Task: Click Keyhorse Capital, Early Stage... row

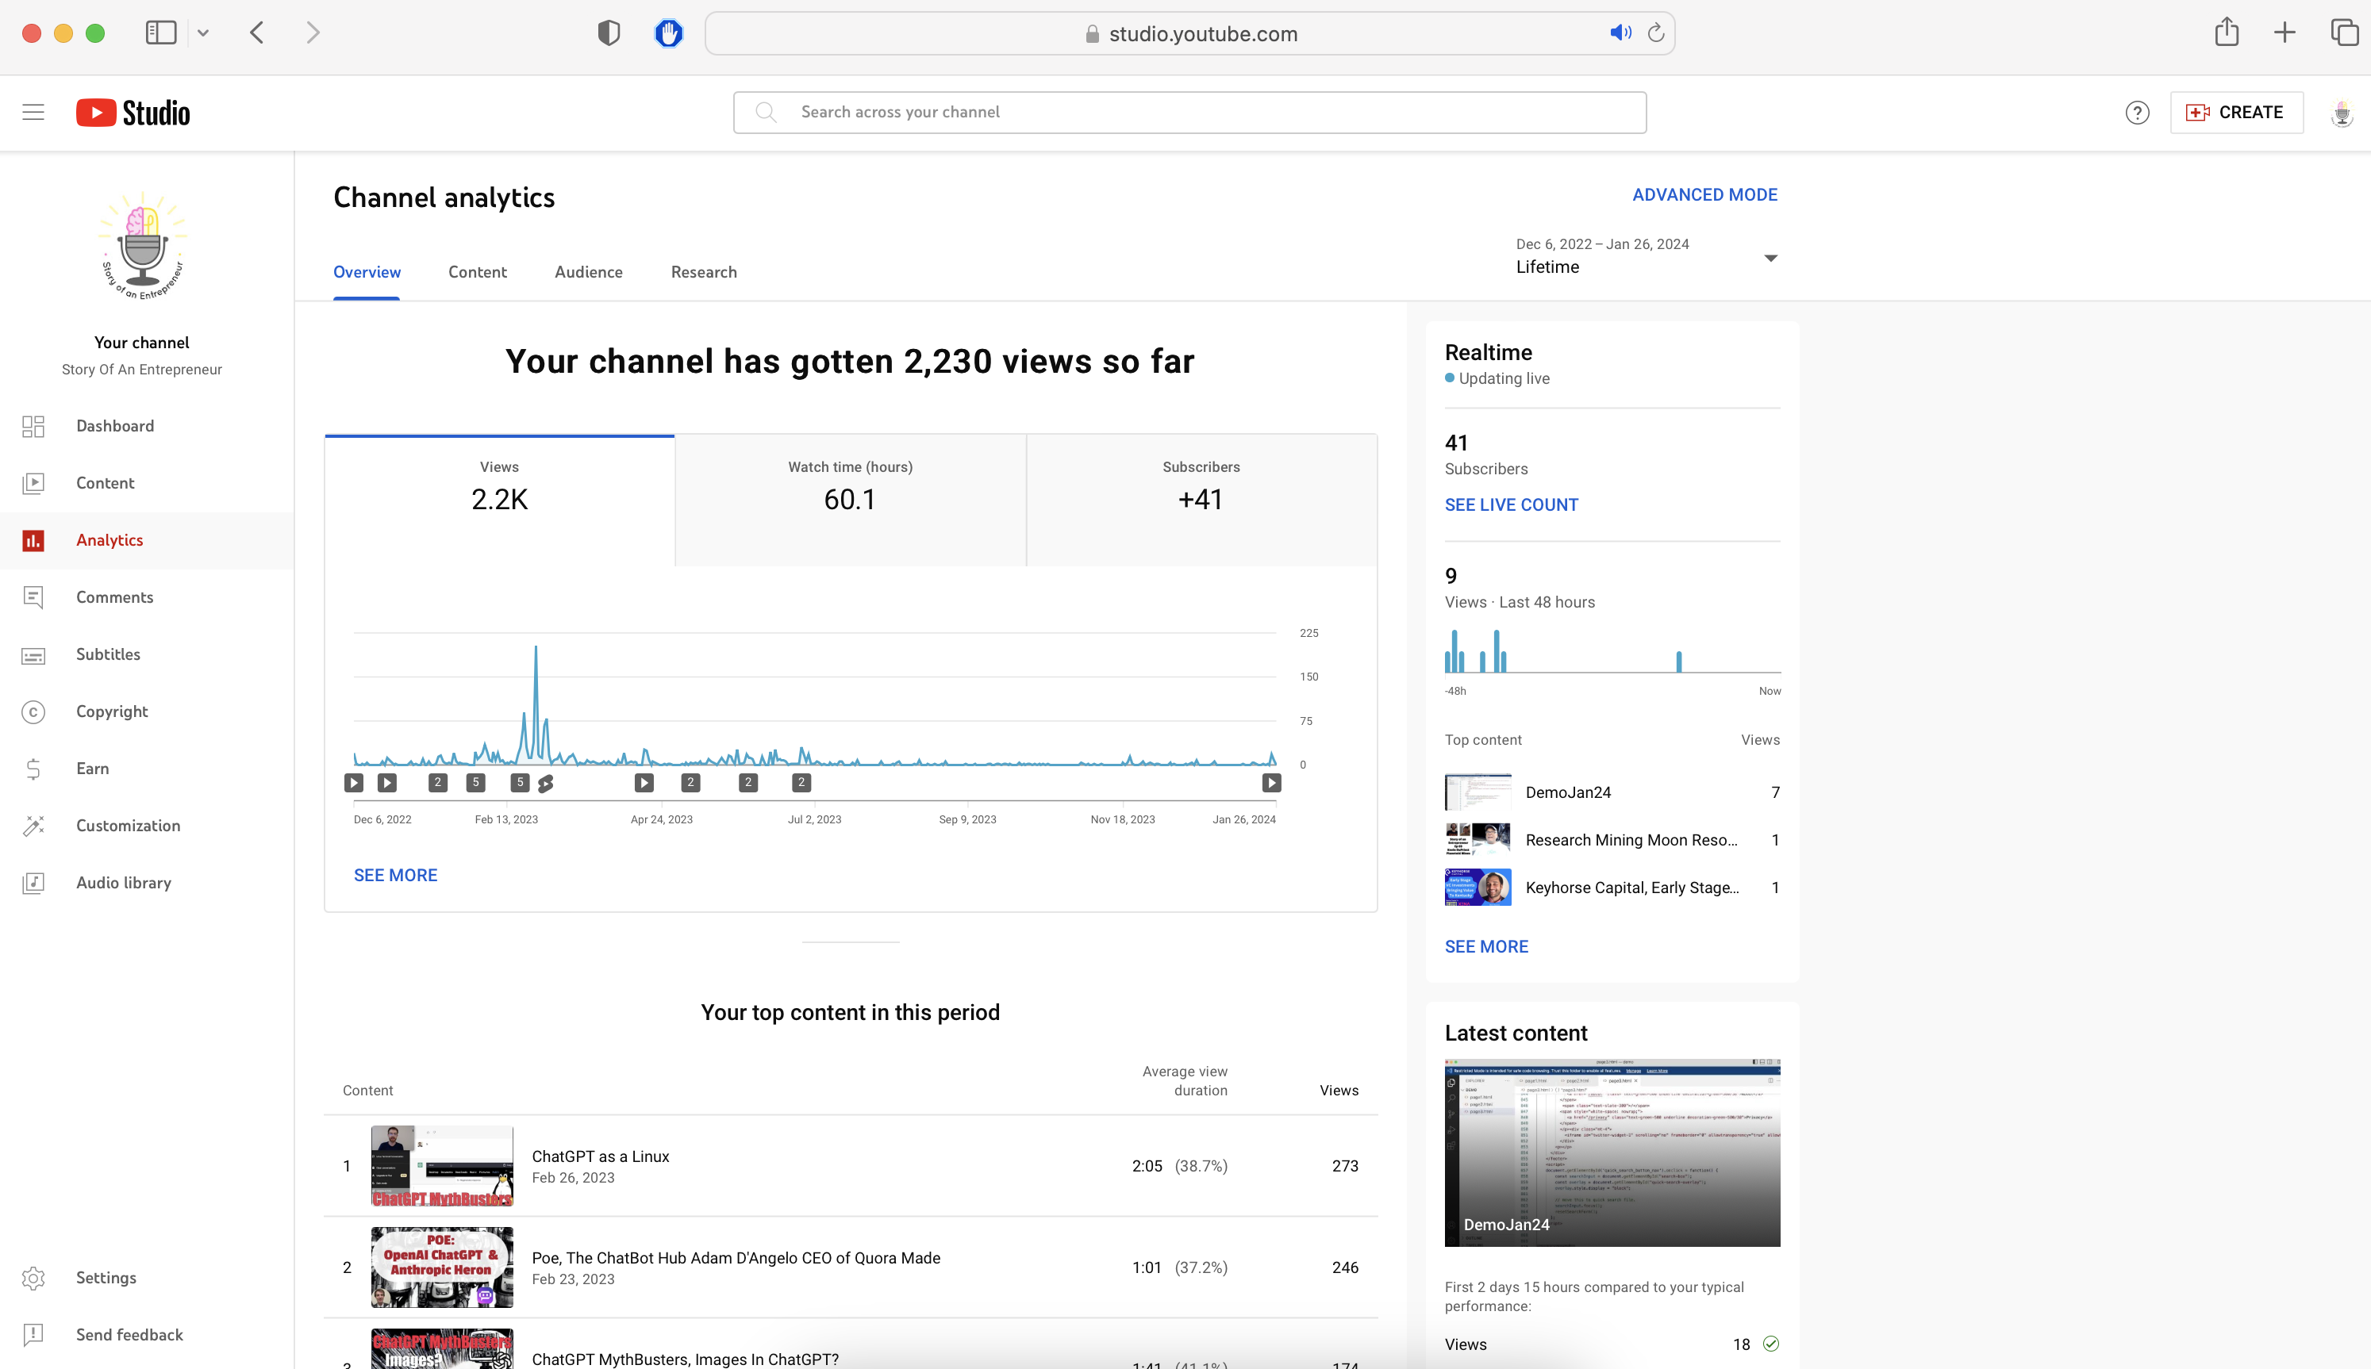Action: pyautogui.click(x=1612, y=888)
